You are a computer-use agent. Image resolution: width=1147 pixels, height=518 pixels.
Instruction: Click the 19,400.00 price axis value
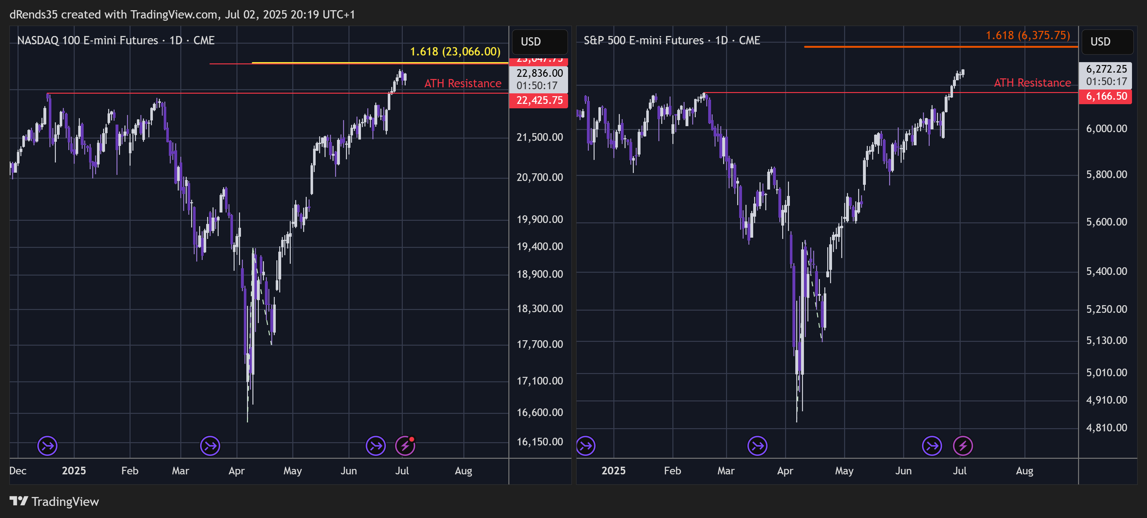pyautogui.click(x=540, y=247)
